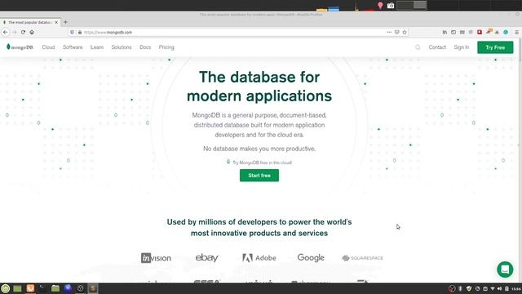The width and height of the screenshot is (522, 294).
Task: Toggle the Firefox sidebar icon
Action: coord(453,32)
